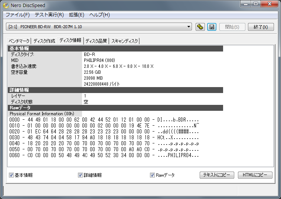
Task: Click the 0060 raw data hex row
Action: point(104,155)
